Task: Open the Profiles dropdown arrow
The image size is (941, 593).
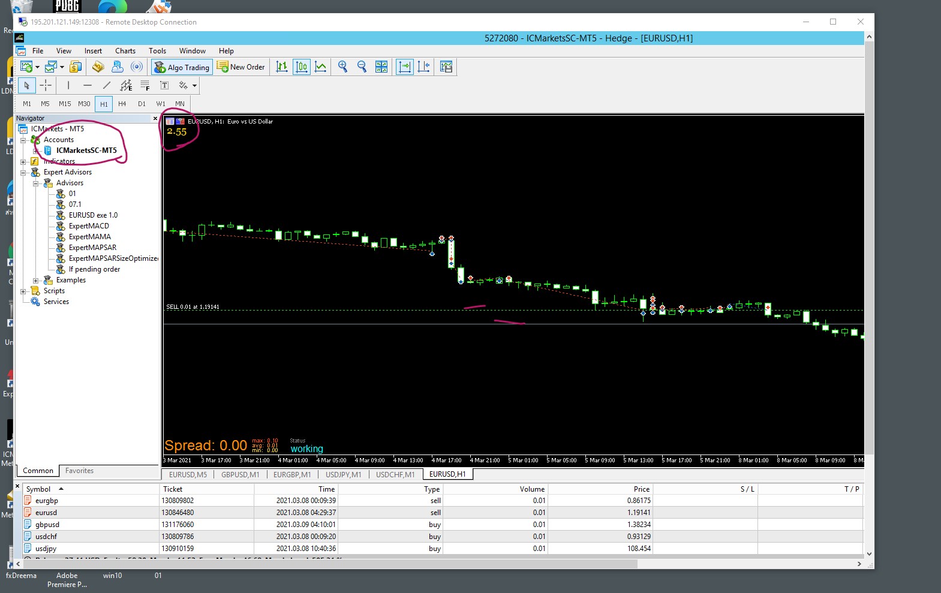Action: click(x=62, y=67)
